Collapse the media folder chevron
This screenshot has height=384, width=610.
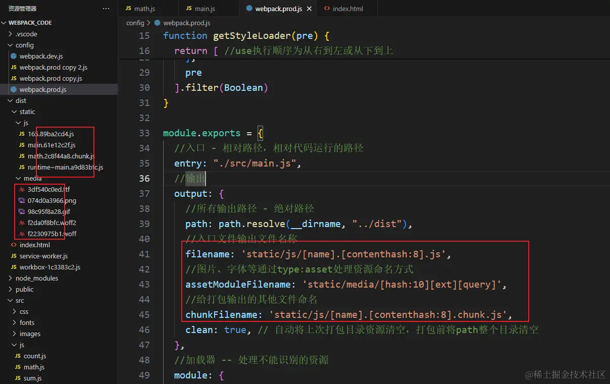19,178
